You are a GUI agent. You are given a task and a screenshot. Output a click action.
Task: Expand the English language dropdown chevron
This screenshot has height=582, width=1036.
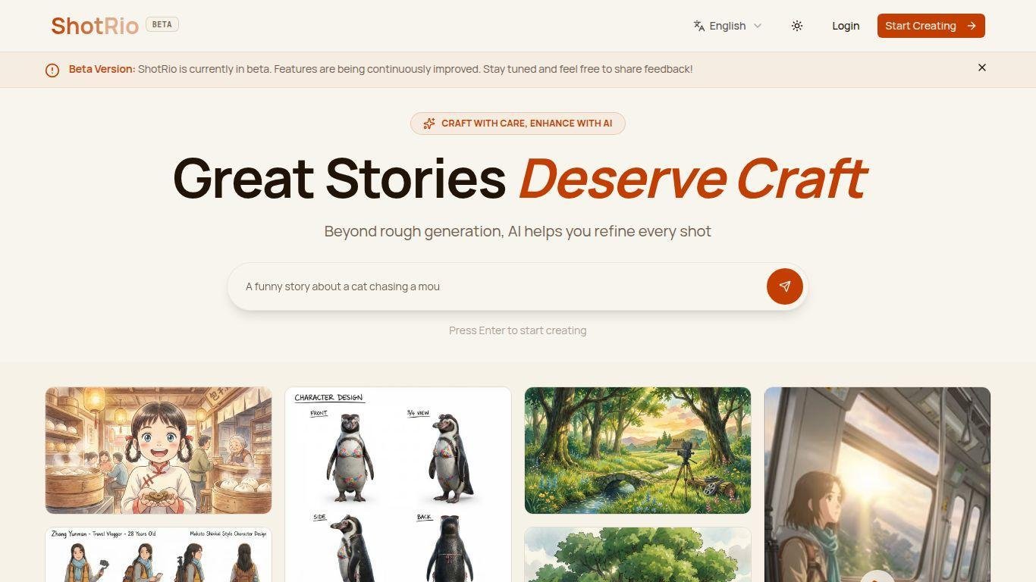point(757,26)
